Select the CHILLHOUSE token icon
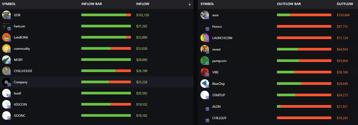 pos(6,71)
